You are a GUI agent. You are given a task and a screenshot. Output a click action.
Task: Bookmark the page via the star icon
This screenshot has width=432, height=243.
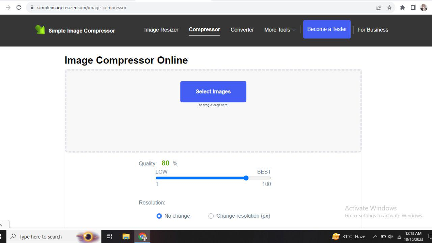[x=389, y=7]
